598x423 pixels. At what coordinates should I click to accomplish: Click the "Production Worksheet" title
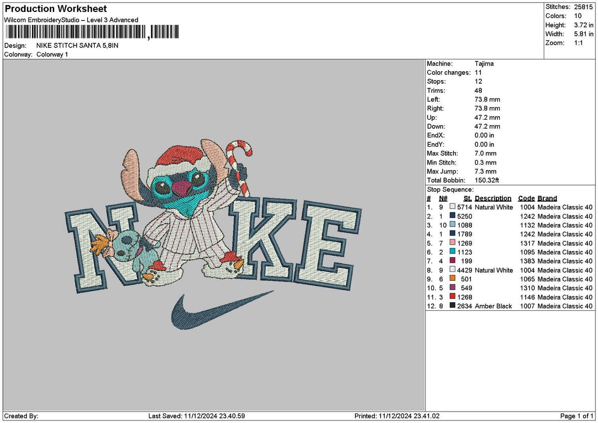tap(55, 9)
